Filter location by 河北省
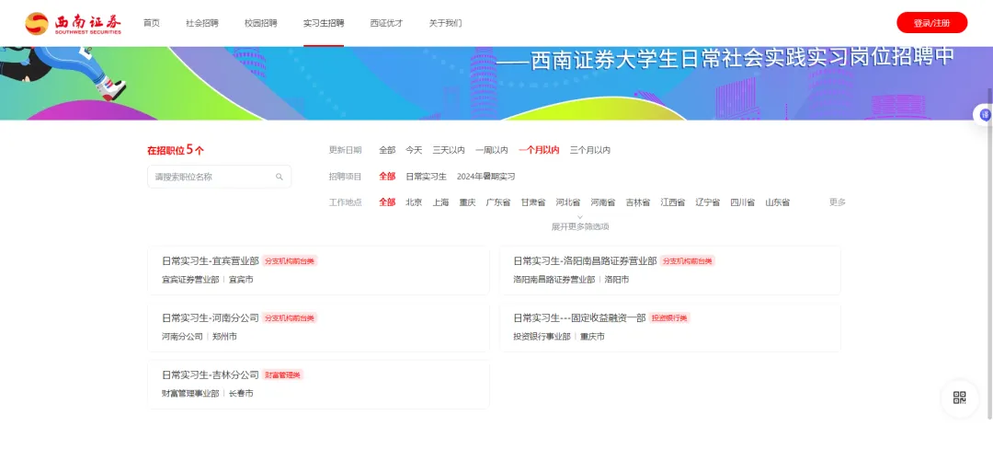Image resolution: width=993 pixels, height=461 pixels. (568, 202)
